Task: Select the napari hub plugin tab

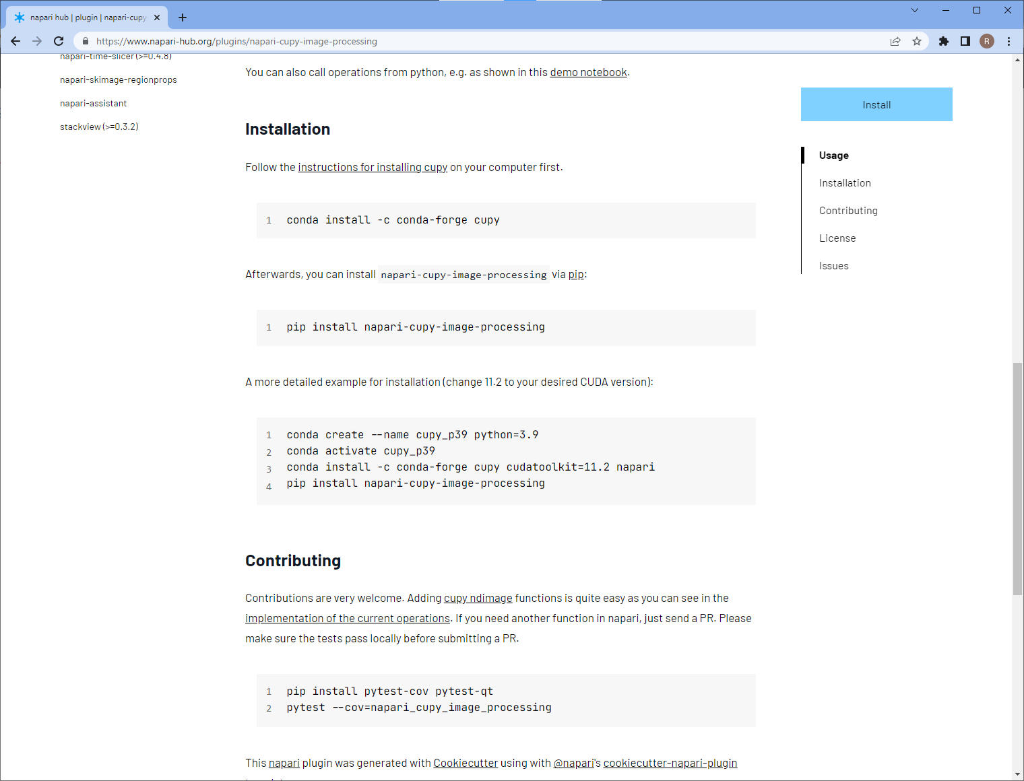Action: coord(87,18)
